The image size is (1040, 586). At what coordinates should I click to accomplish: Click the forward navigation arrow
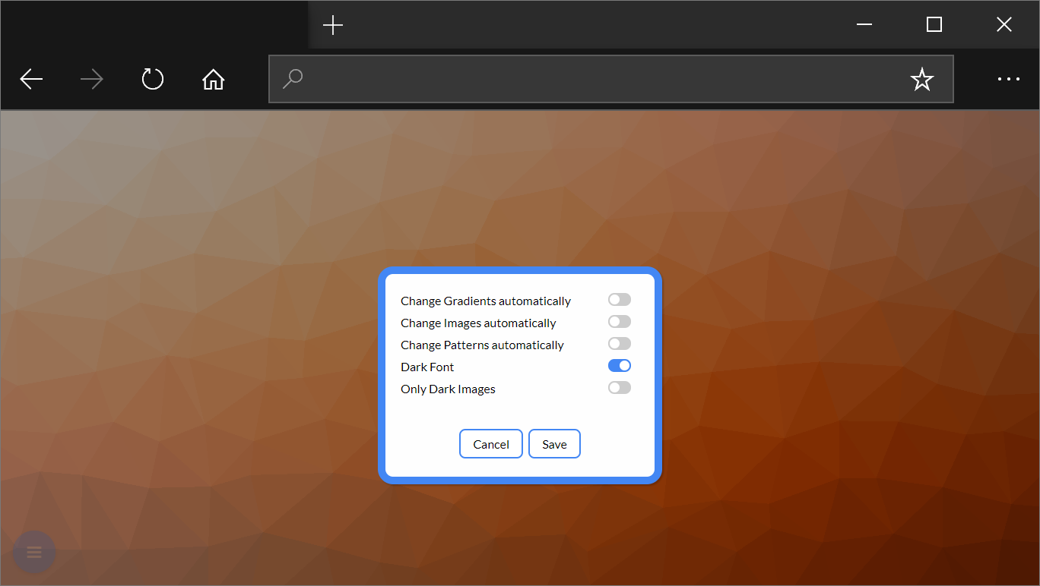point(92,79)
